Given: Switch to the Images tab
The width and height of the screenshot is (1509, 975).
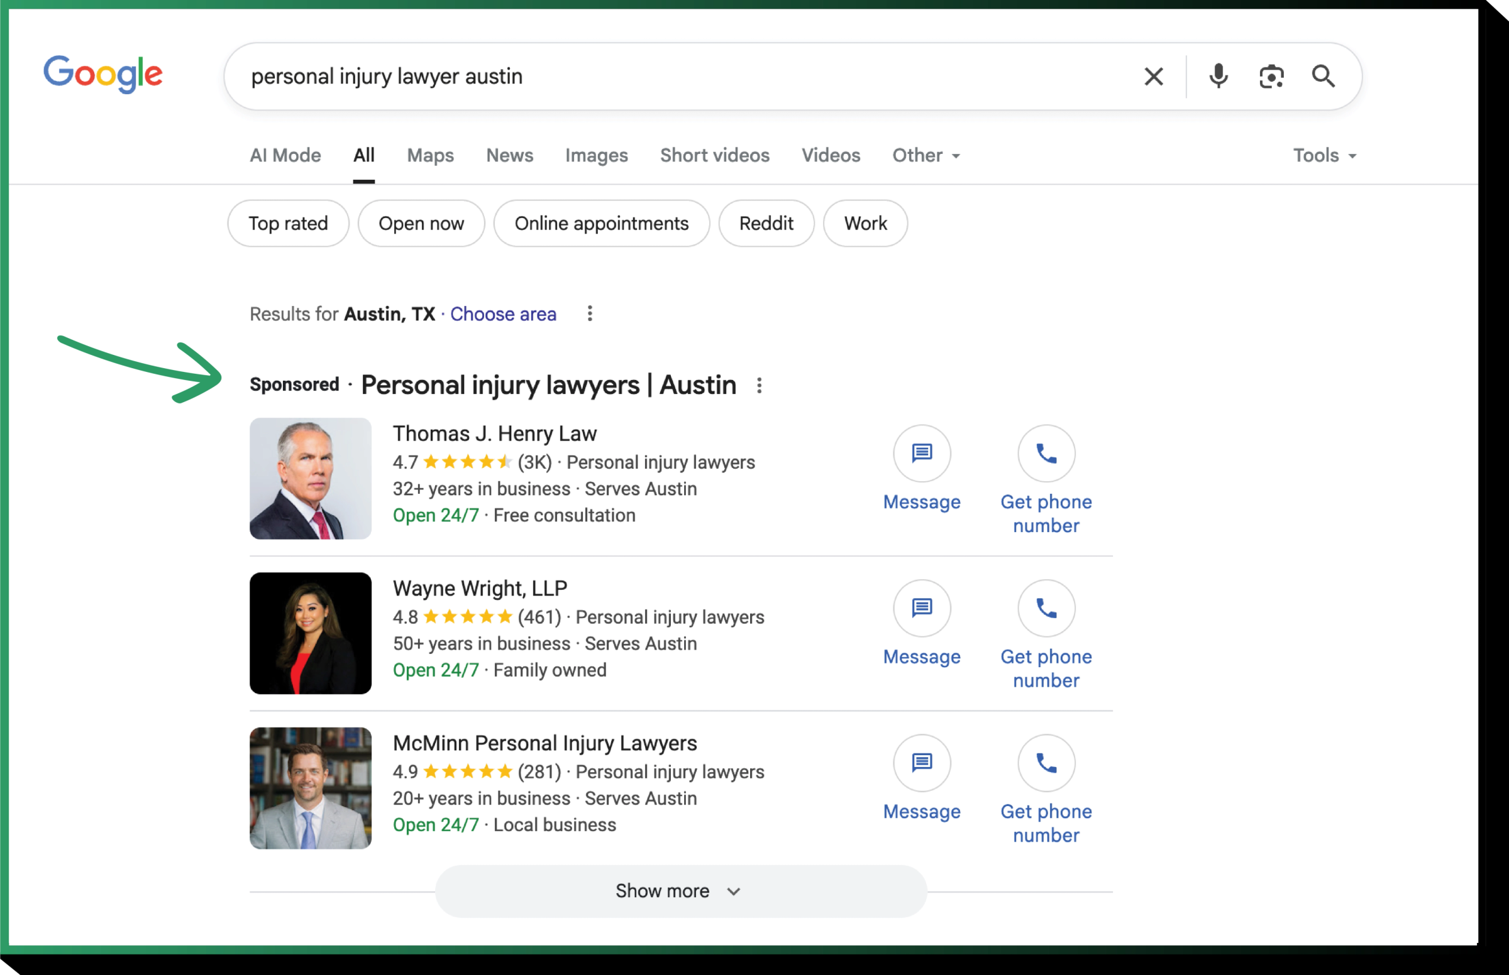Looking at the screenshot, I should click(596, 155).
